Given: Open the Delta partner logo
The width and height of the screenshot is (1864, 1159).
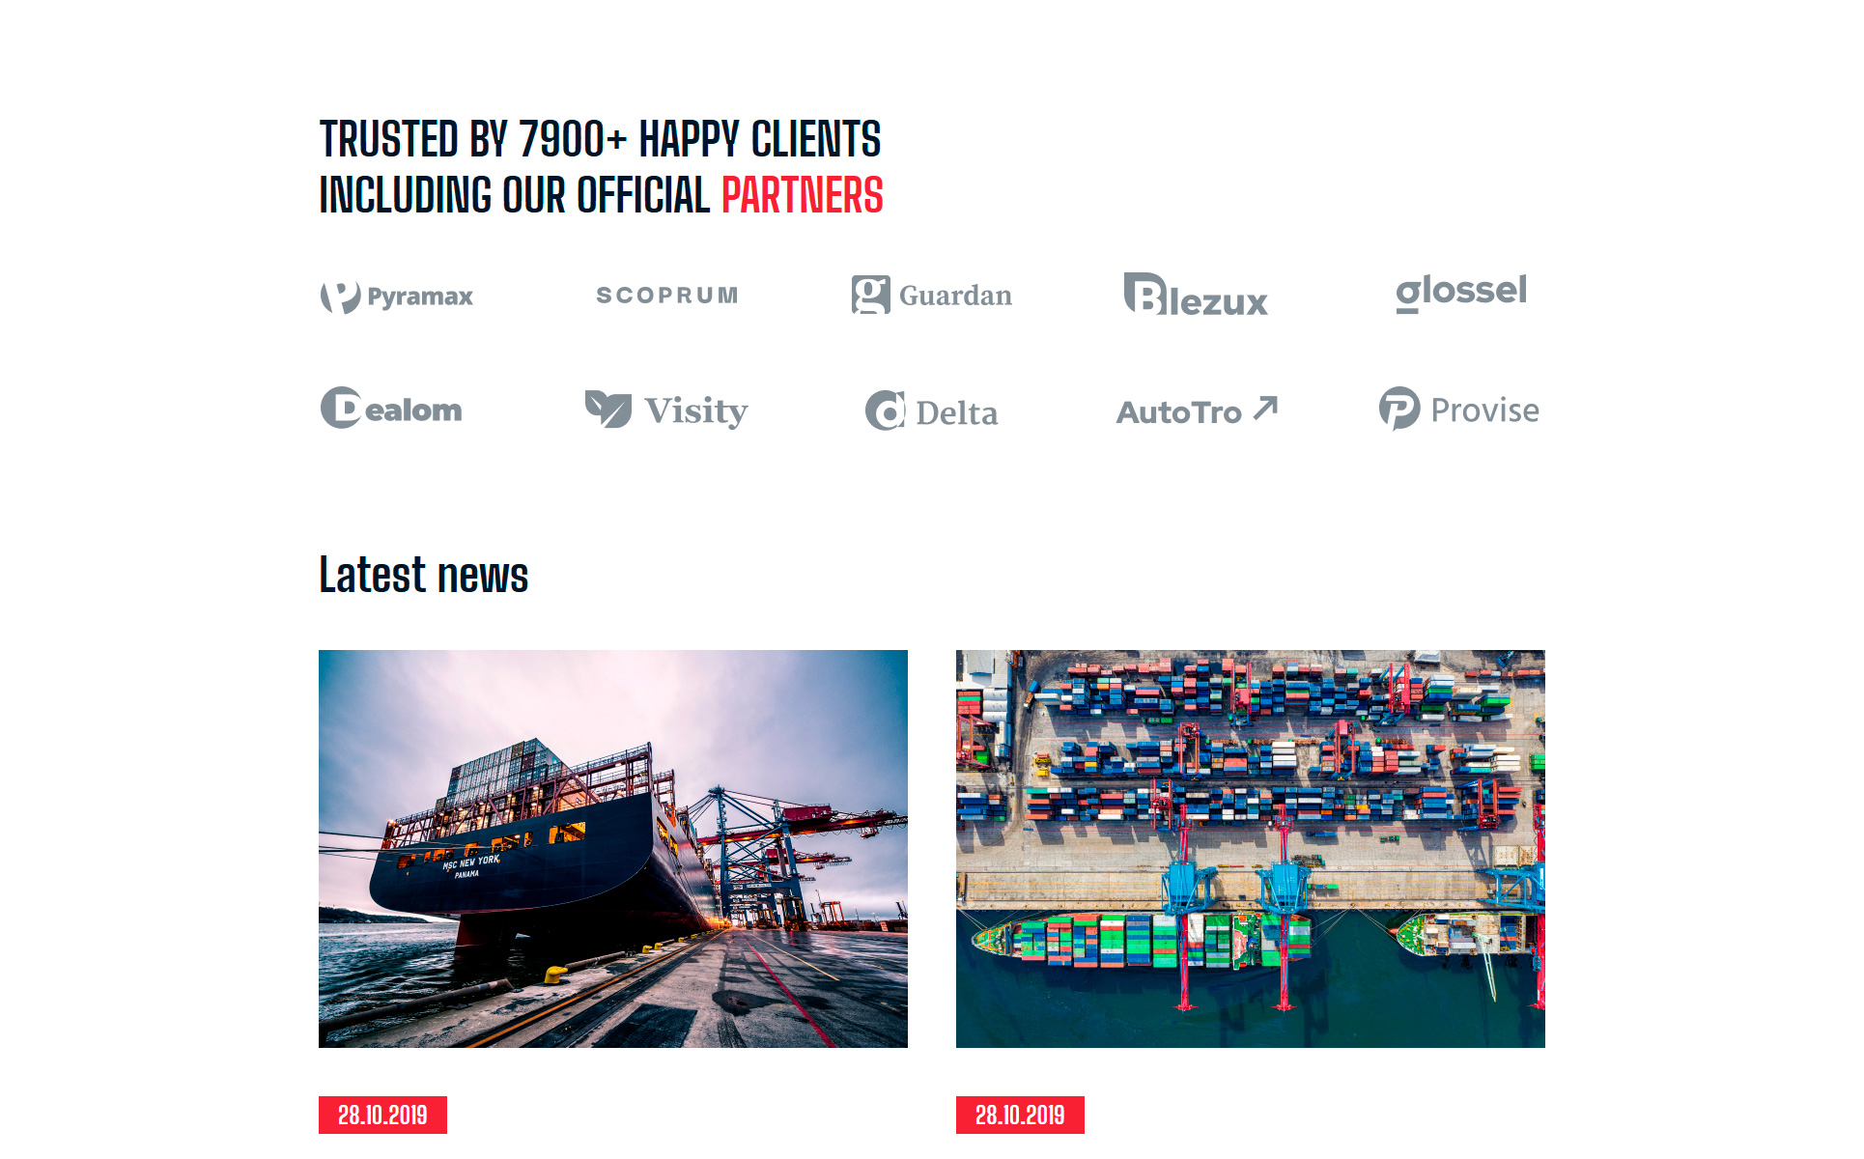Looking at the screenshot, I should pyautogui.click(x=932, y=411).
